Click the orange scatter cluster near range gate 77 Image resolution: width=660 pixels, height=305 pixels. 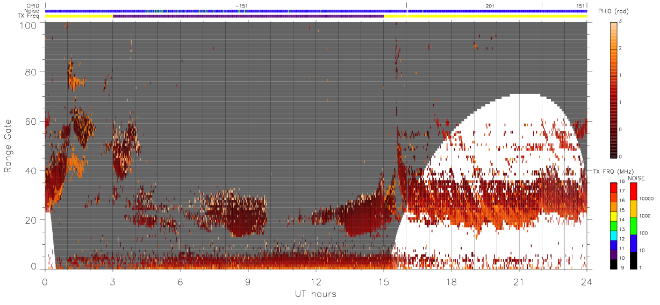75,82
